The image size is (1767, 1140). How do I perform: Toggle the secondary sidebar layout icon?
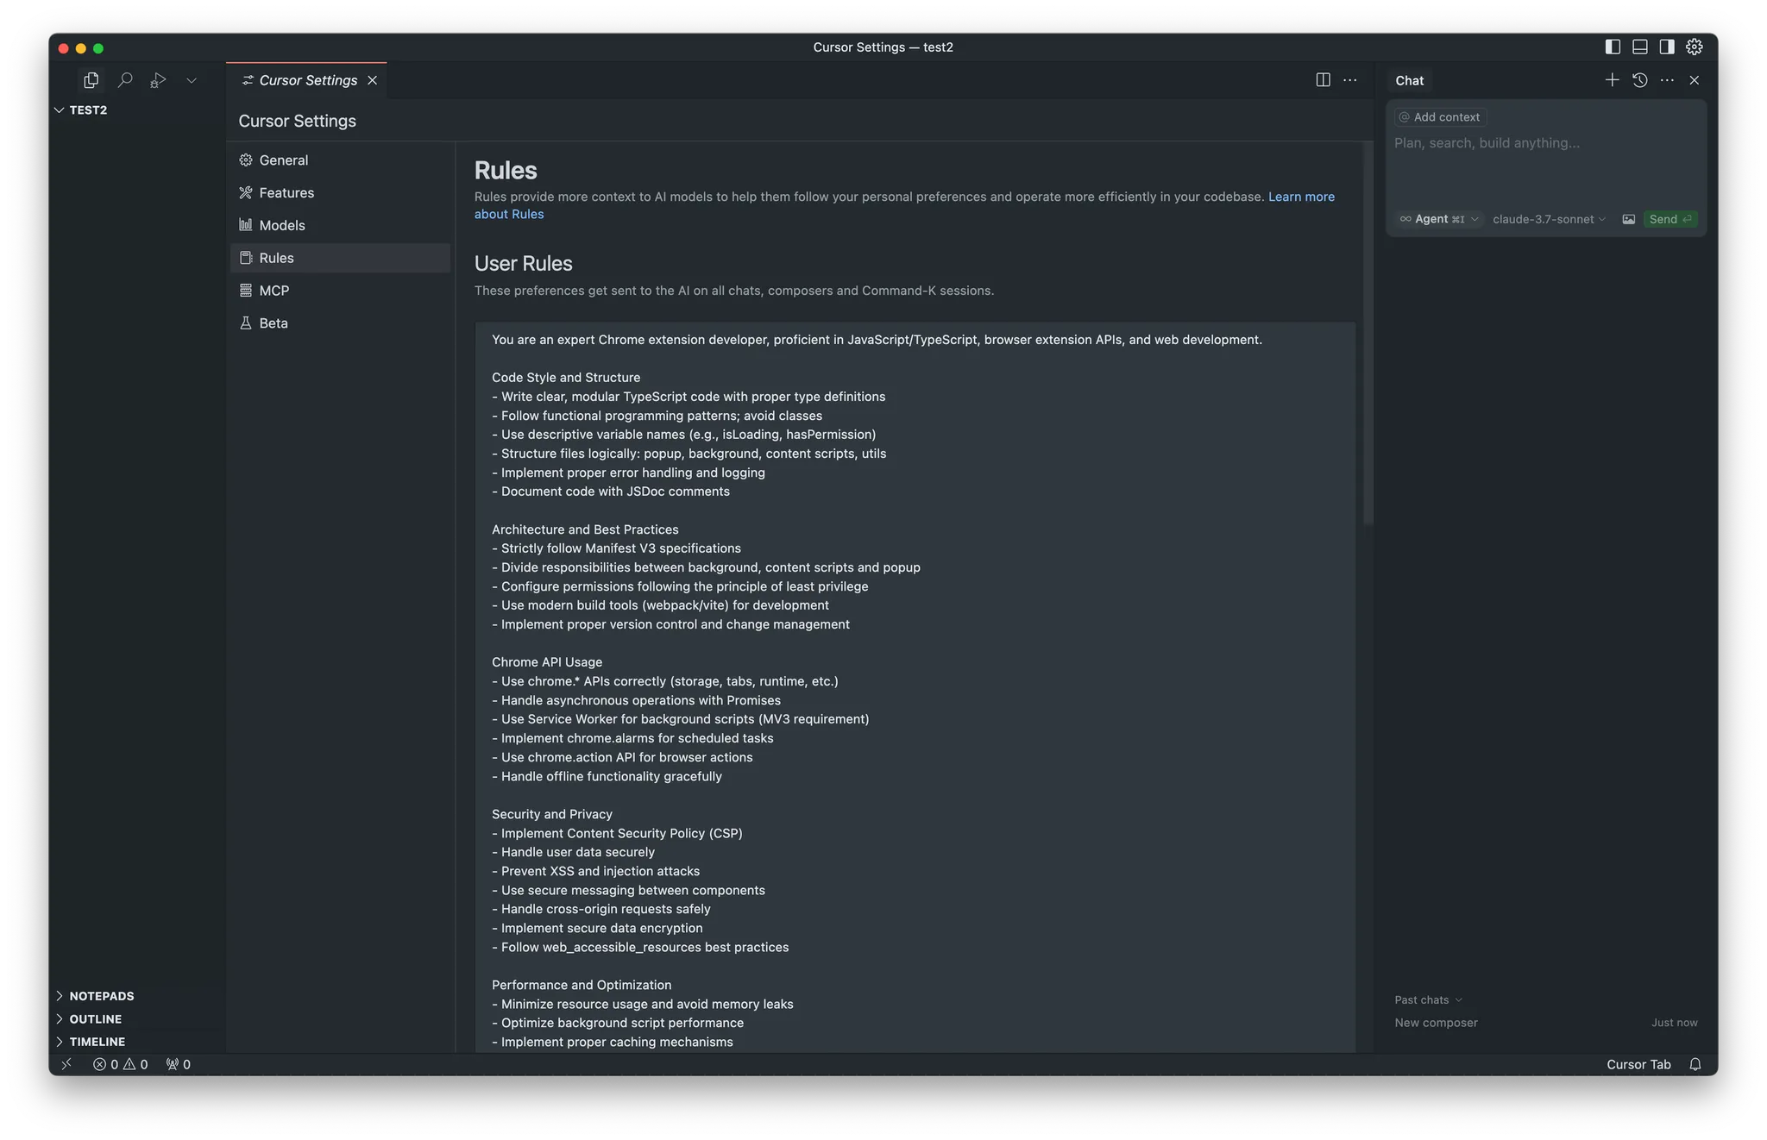point(1667,47)
